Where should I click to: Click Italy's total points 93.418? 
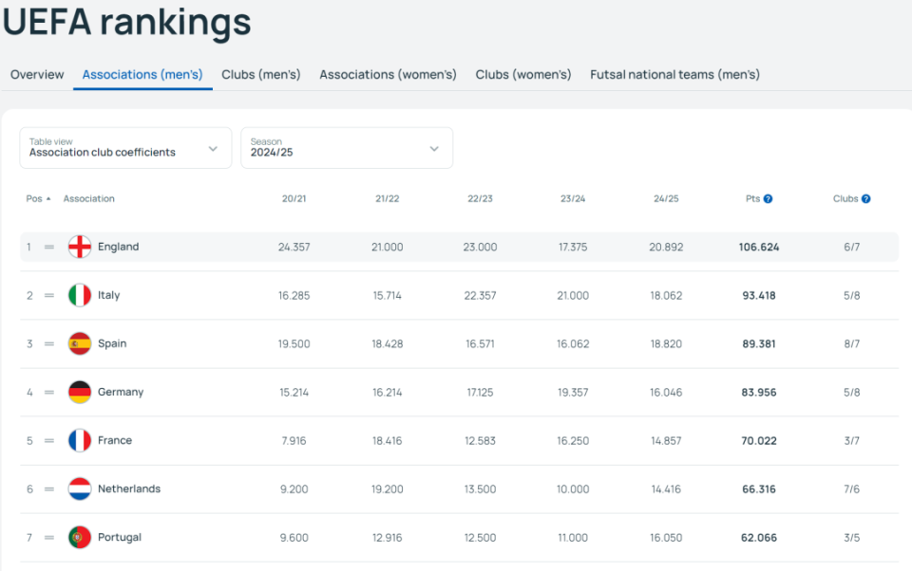pyautogui.click(x=759, y=296)
